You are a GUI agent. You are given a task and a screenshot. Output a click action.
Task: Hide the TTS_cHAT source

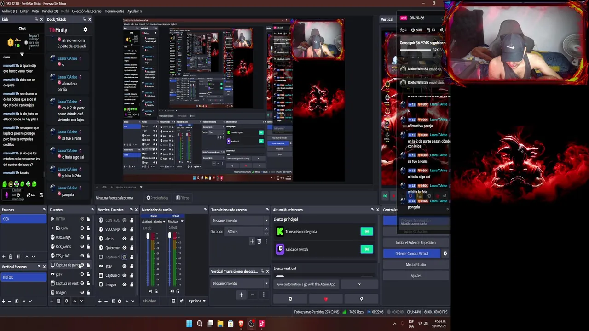tap(82, 256)
